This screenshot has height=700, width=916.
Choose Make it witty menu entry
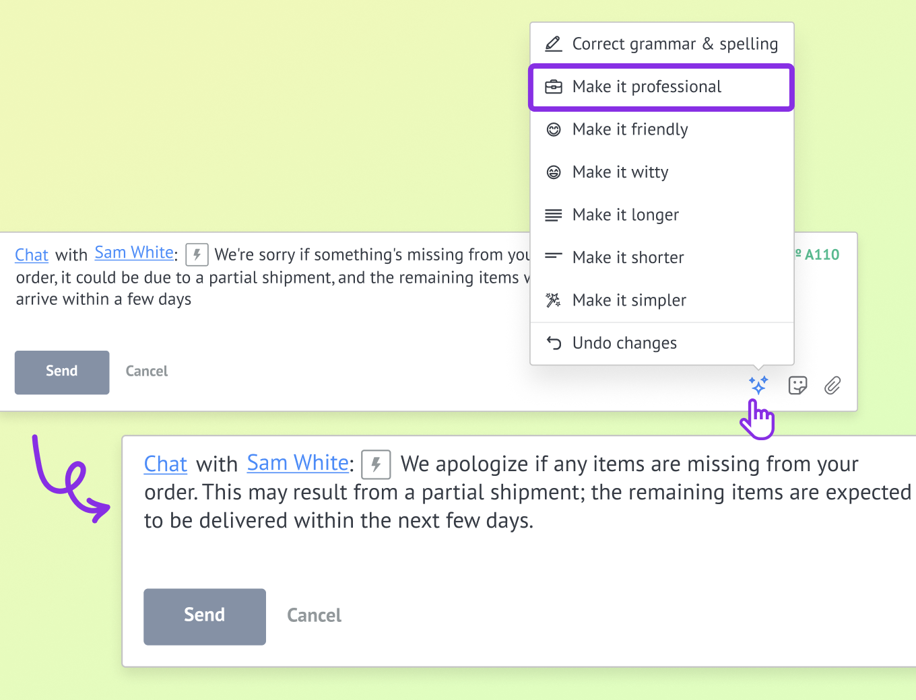pyautogui.click(x=662, y=172)
